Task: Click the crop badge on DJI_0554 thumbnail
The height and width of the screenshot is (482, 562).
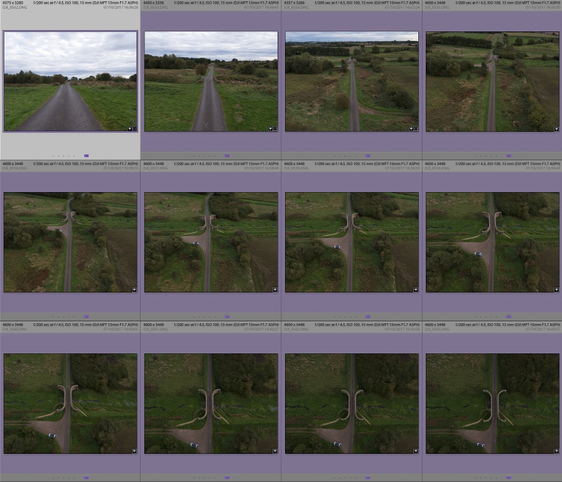Action: [416, 129]
